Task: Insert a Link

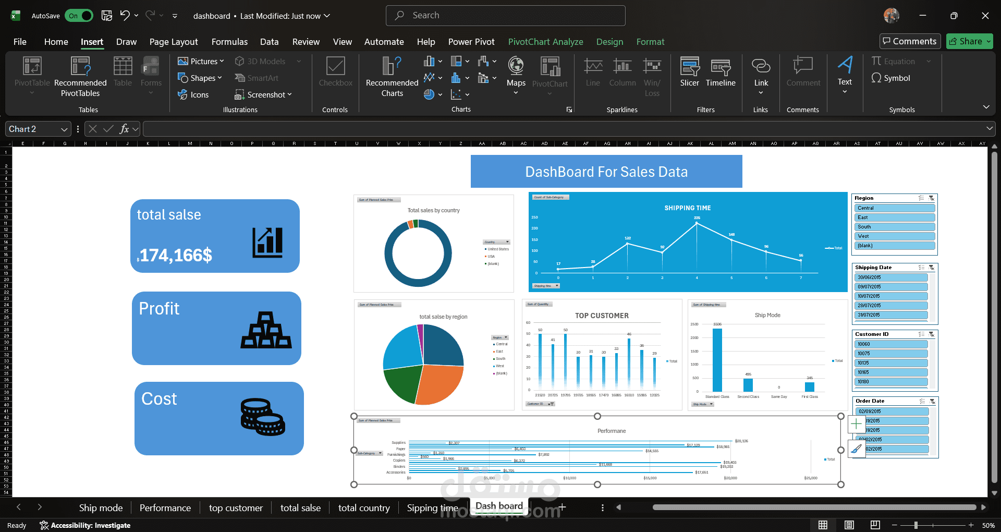Action: coord(761,75)
